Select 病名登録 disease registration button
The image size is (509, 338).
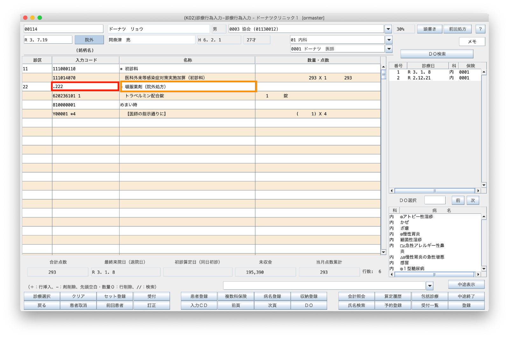[272, 296]
